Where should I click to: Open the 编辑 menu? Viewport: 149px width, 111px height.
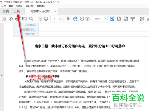11,6
